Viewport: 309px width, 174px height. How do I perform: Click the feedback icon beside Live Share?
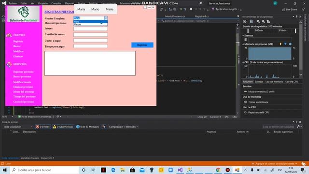coord(303,9)
